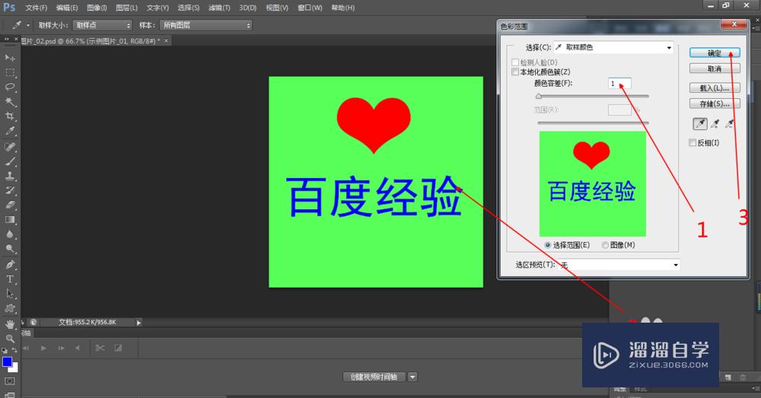
Task: Click the split-at-playhead scissors icon
Action: tap(100, 348)
